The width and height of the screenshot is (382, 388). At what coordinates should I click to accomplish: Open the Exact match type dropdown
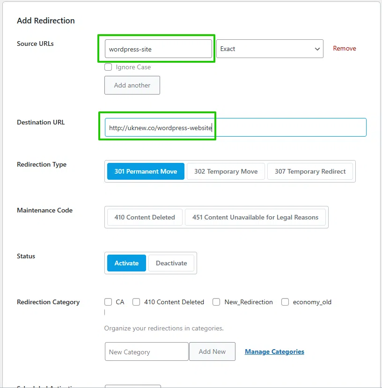pos(270,49)
